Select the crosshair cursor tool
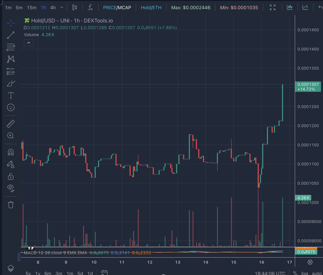The width and height of the screenshot is (323, 275). [x=11, y=24]
